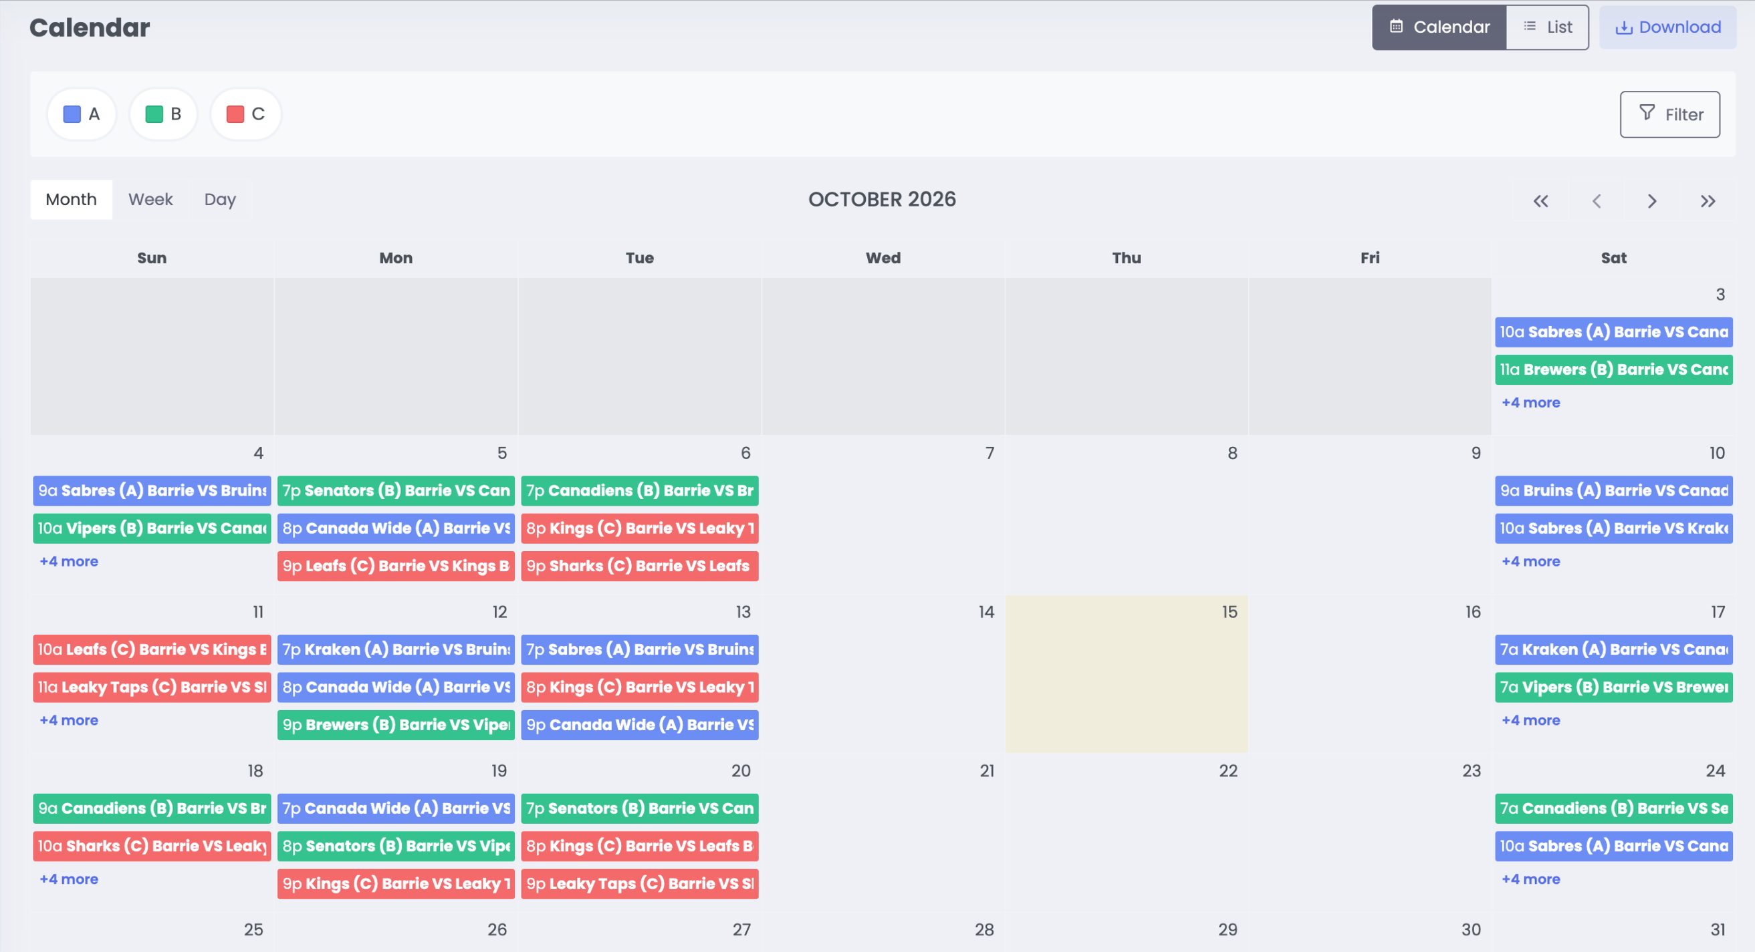This screenshot has width=1755, height=952.
Task: Open 10a Sabres (A) event on October 3
Action: pos(1613,331)
